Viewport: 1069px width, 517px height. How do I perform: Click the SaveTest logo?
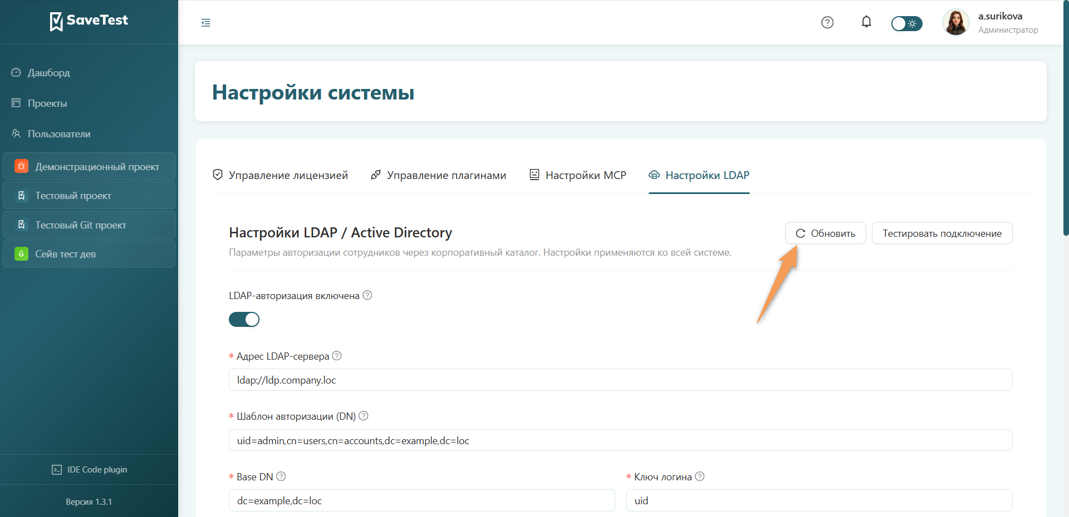pyautogui.click(x=89, y=21)
